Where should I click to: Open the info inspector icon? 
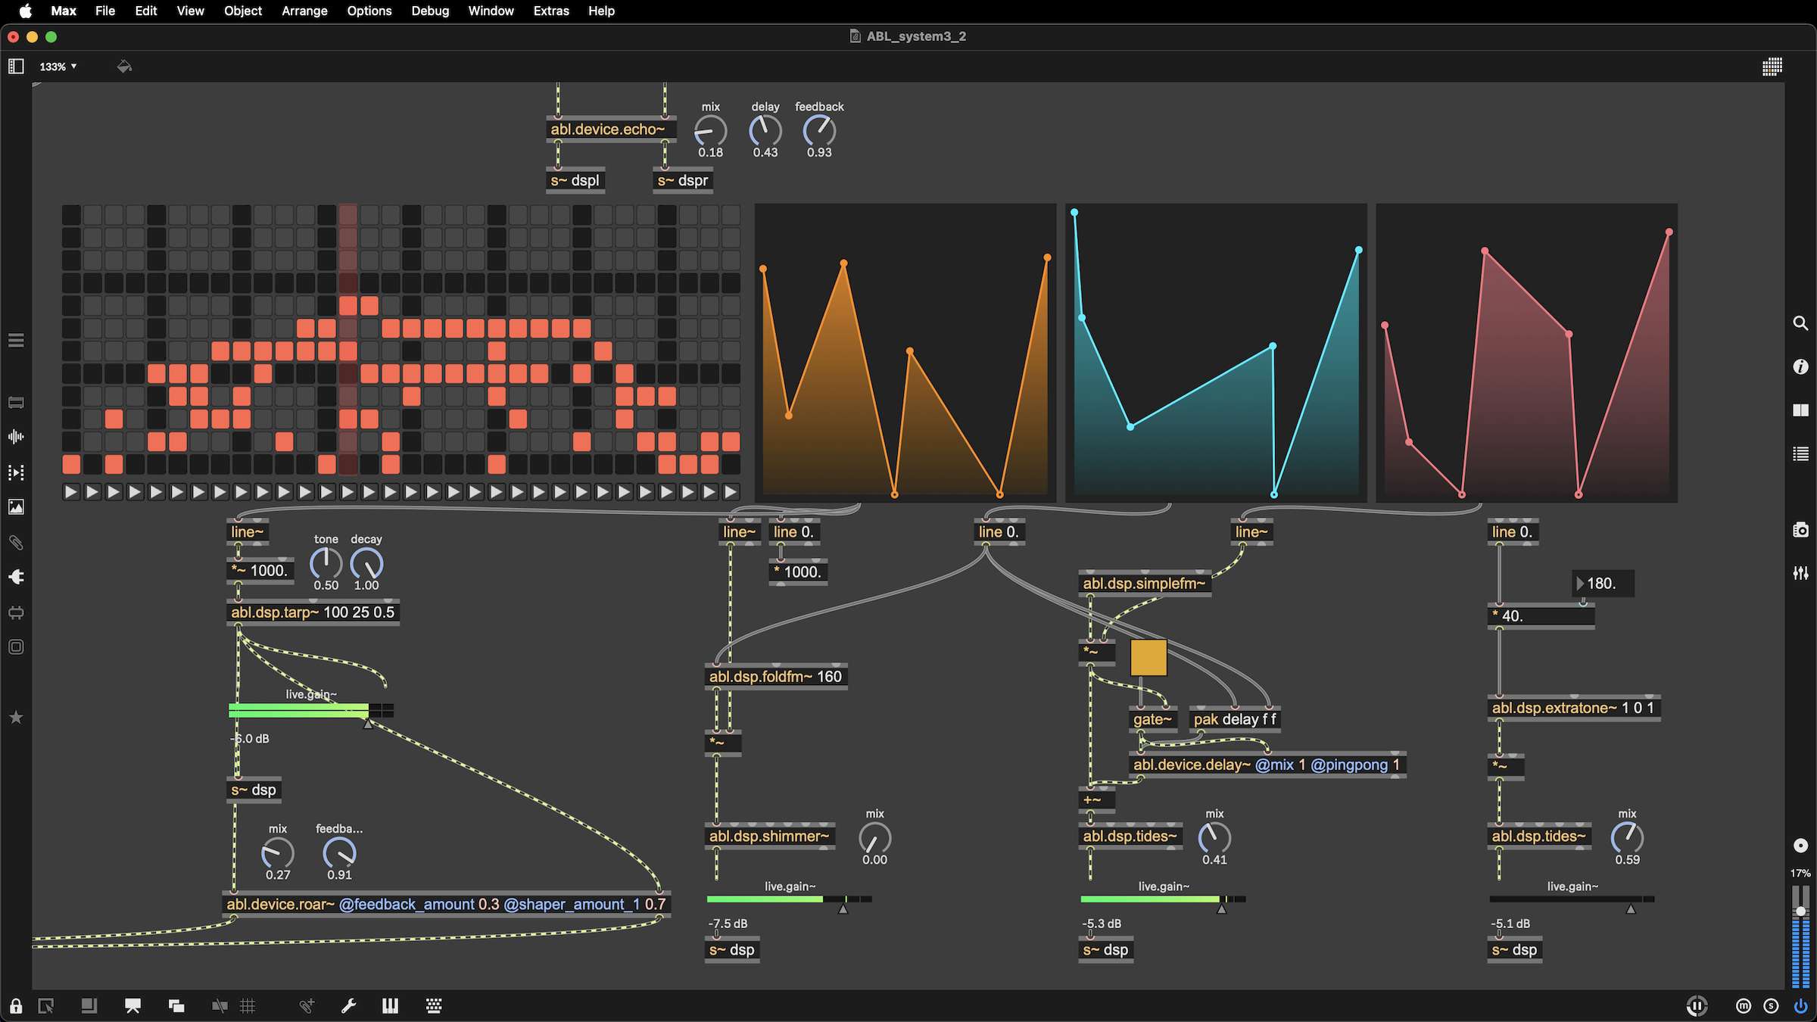(x=1800, y=366)
